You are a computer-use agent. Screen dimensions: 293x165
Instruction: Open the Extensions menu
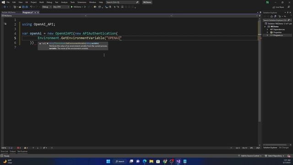(x=82, y=2)
